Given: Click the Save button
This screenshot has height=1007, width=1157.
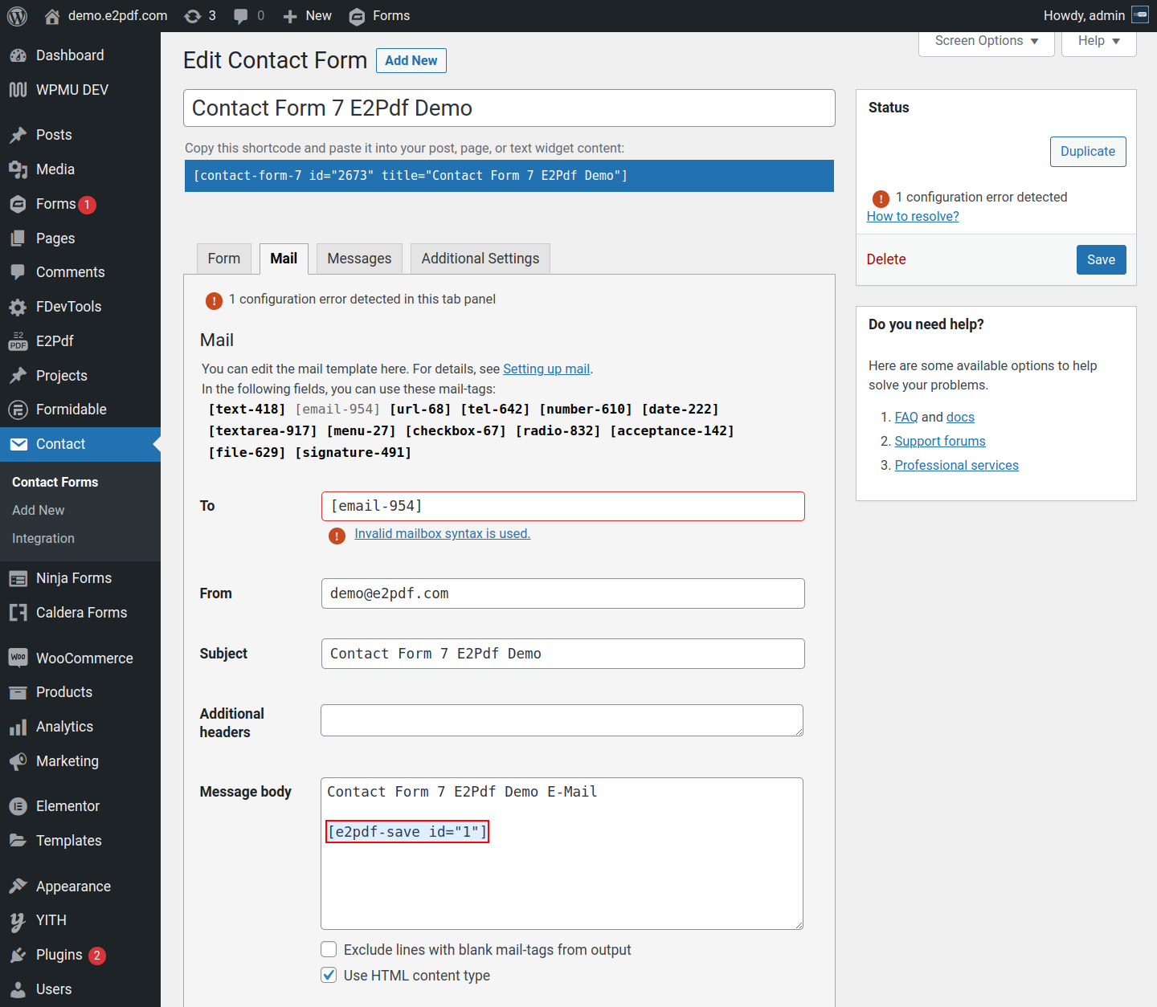Looking at the screenshot, I should click(1101, 259).
